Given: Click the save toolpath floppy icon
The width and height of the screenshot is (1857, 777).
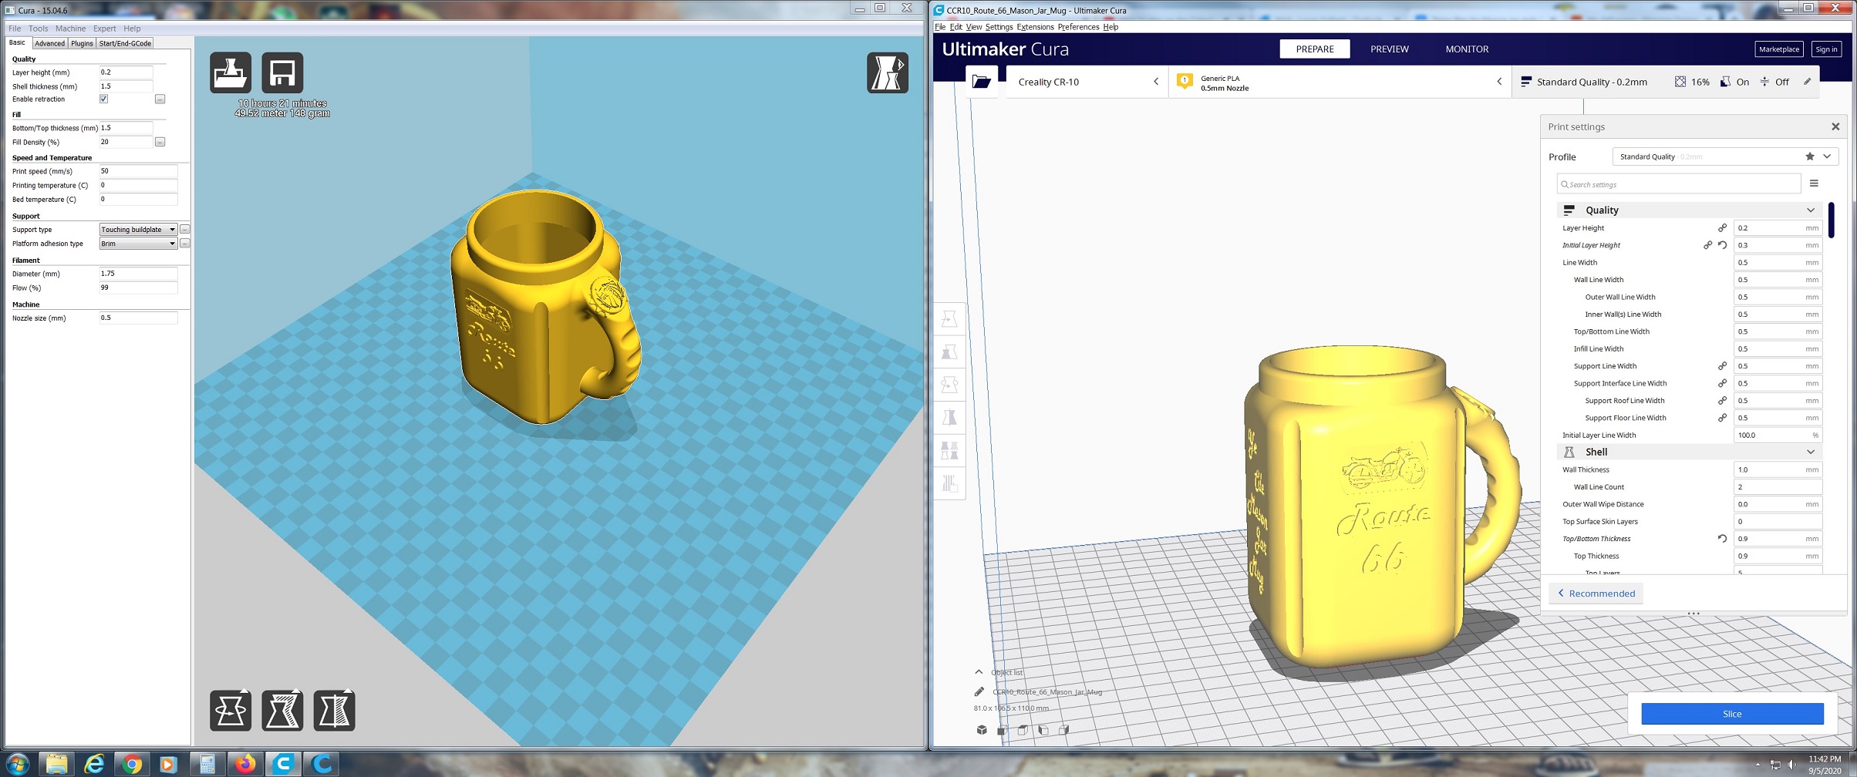Looking at the screenshot, I should click(x=282, y=73).
